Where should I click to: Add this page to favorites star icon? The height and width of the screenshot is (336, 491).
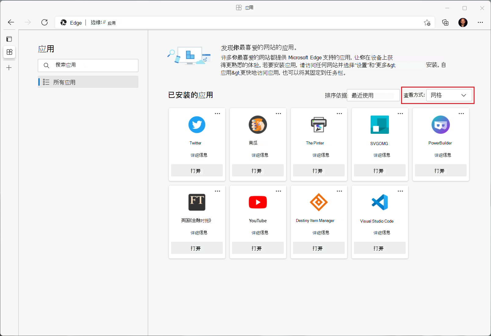point(427,23)
